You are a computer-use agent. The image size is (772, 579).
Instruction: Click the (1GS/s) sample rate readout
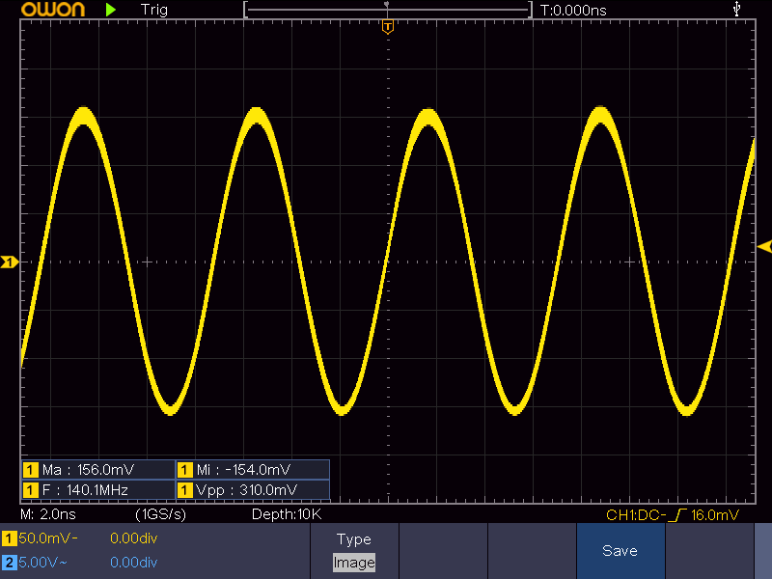coord(160,514)
